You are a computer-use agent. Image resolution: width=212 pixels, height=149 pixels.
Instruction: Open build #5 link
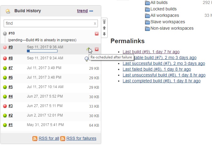click(10, 87)
